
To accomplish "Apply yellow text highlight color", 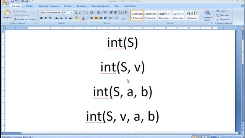I will 77,18.
